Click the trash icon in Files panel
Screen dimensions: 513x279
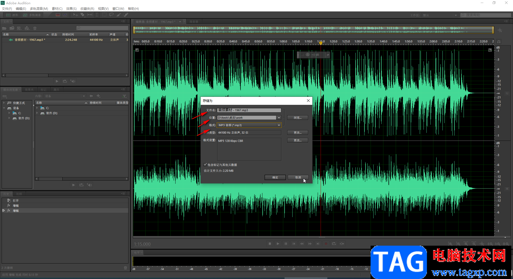35,28
